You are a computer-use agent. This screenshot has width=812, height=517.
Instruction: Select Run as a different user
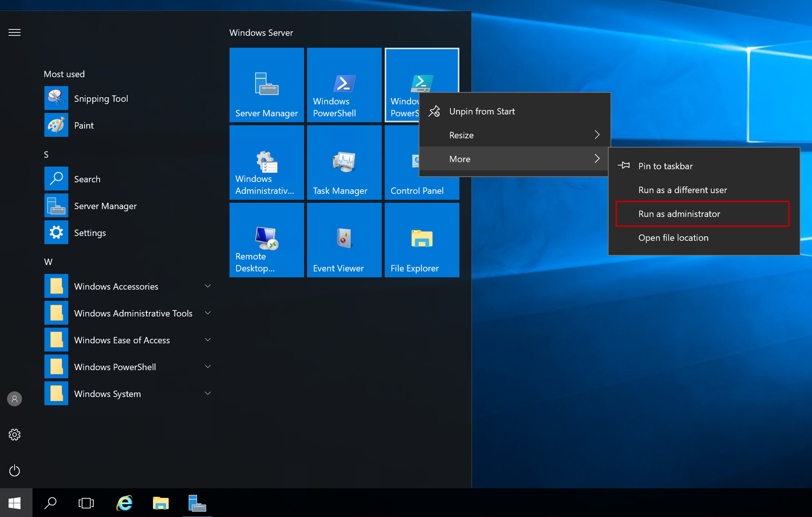point(682,190)
